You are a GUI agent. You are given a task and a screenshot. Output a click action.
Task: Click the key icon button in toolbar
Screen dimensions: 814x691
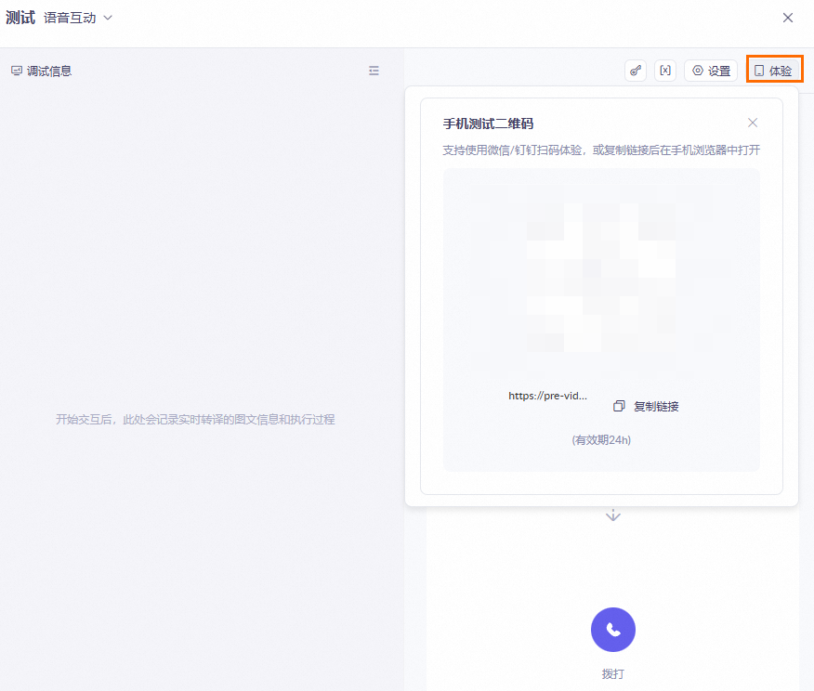(x=636, y=71)
